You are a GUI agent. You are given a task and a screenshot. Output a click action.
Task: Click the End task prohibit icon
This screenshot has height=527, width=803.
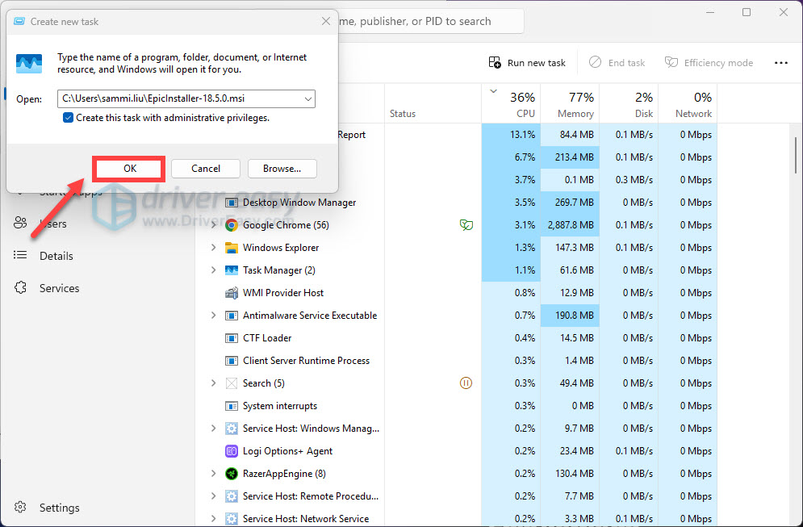coord(595,62)
